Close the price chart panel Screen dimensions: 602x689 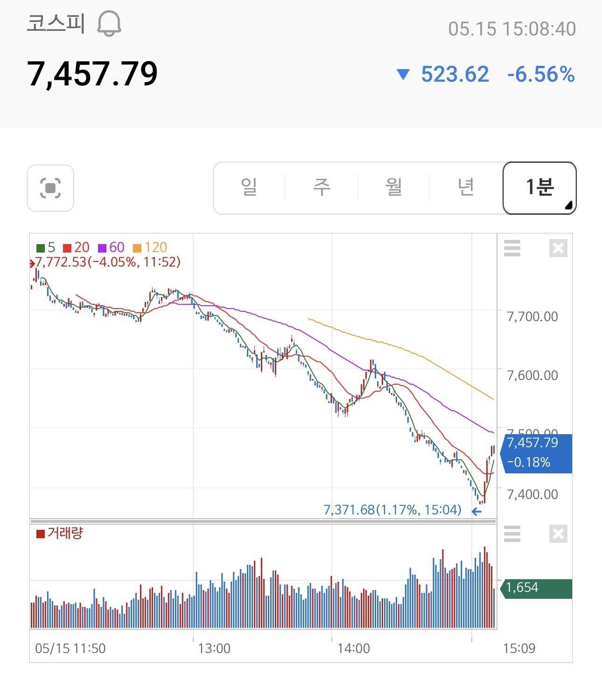coord(558,248)
